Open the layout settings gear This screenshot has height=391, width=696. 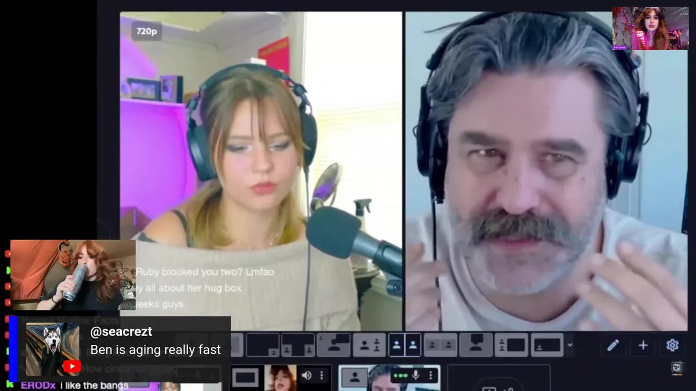tap(673, 345)
